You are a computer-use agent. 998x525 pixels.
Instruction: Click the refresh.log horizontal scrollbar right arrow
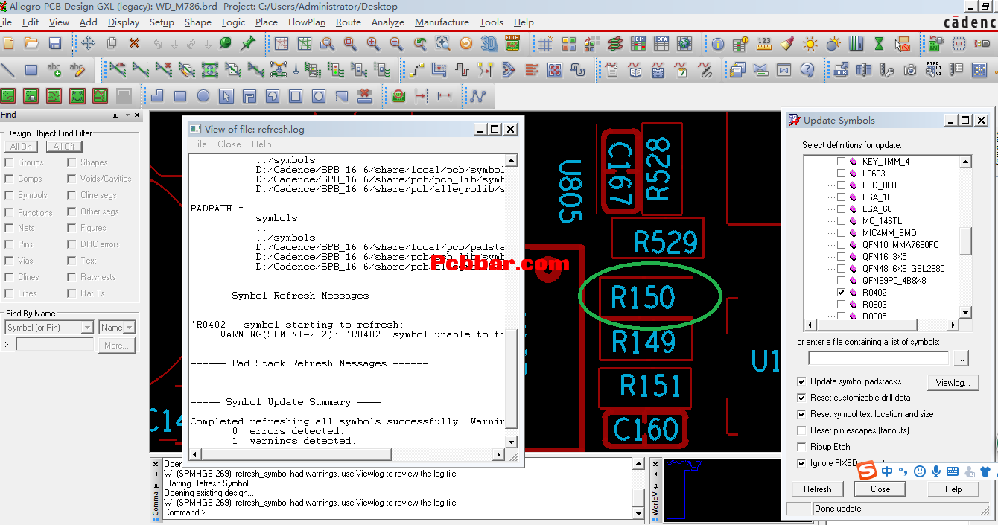pos(500,454)
